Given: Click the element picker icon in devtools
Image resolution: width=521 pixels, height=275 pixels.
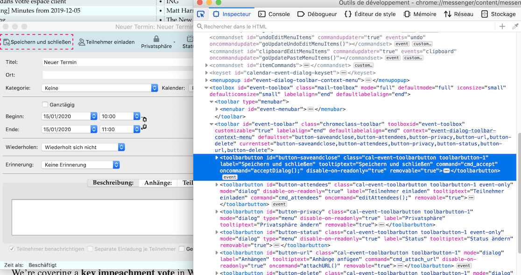Looking at the screenshot, I should 201,14.
